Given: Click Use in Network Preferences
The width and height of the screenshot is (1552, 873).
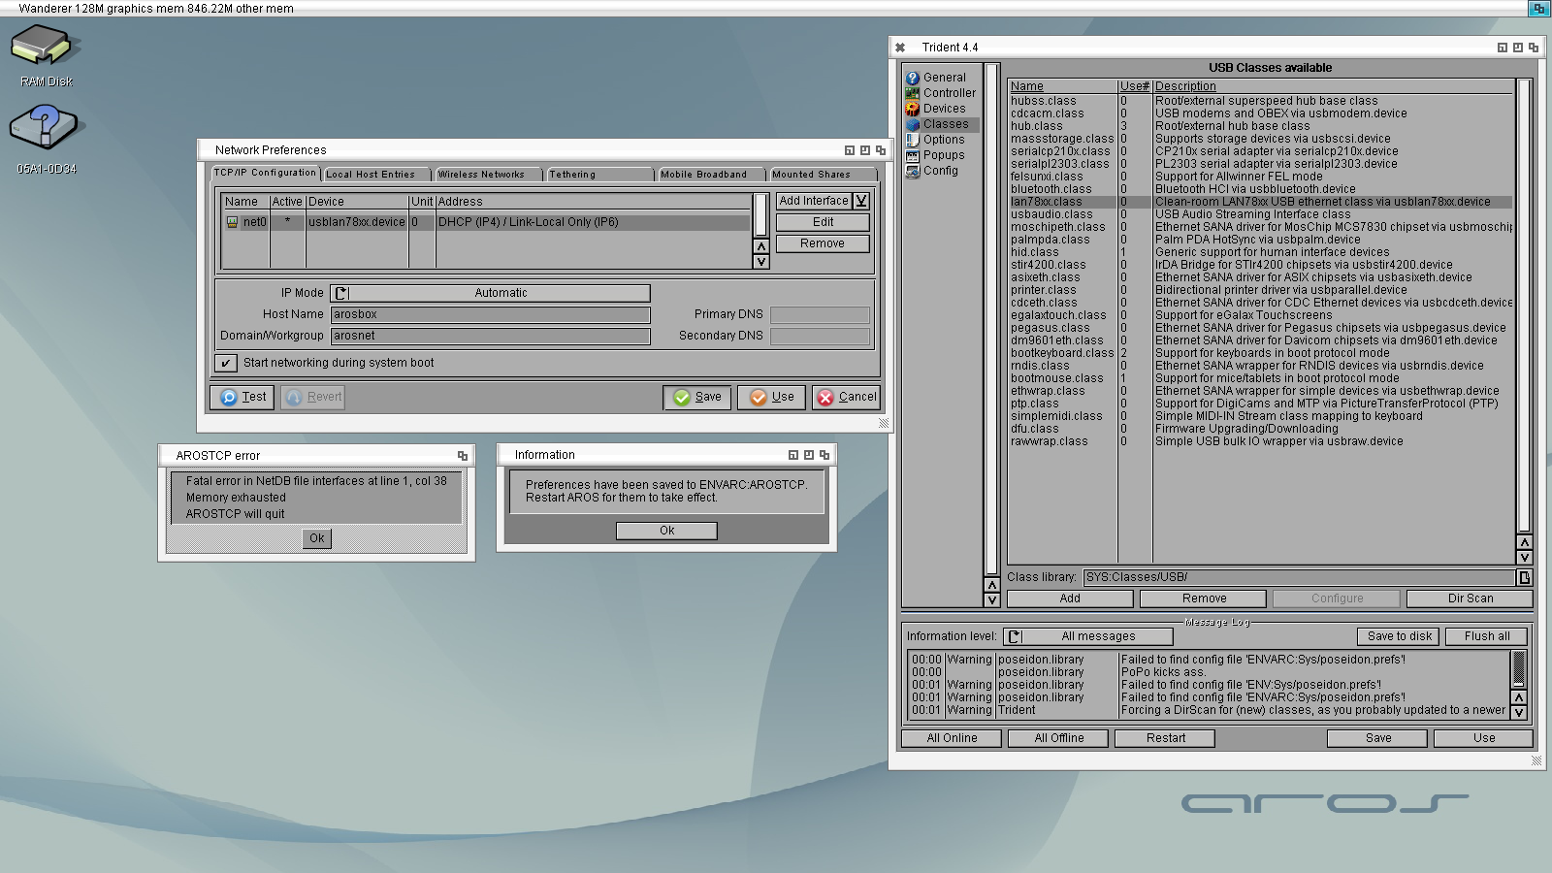Looking at the screenshot, I should coord(771,397).
